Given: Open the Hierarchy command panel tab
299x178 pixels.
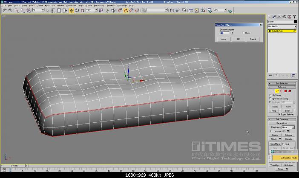Looking at the screenshot, I should click(279, 17).
